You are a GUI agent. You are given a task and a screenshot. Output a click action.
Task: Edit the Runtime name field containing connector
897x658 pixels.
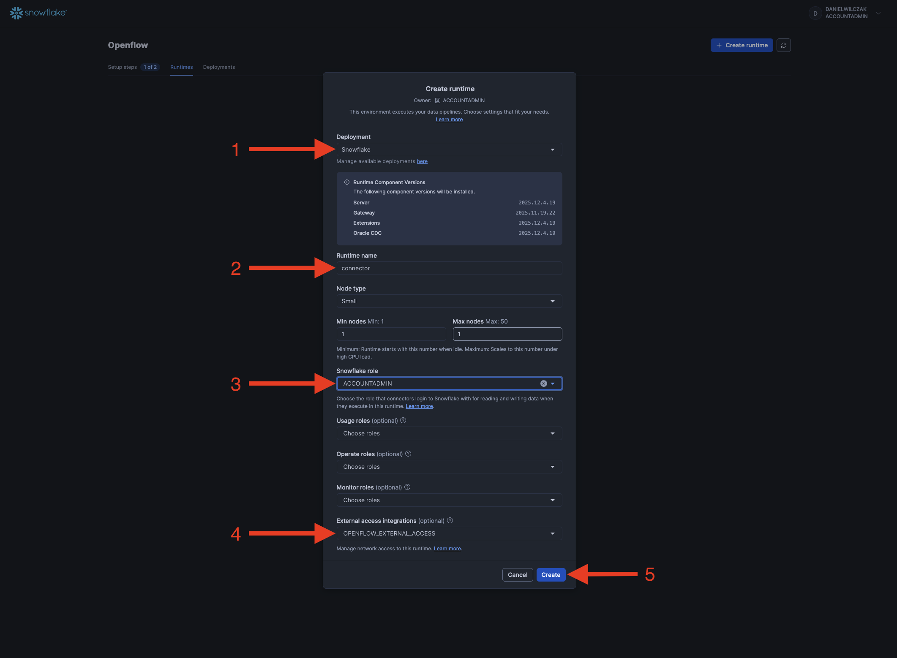(x=449, y=268)
